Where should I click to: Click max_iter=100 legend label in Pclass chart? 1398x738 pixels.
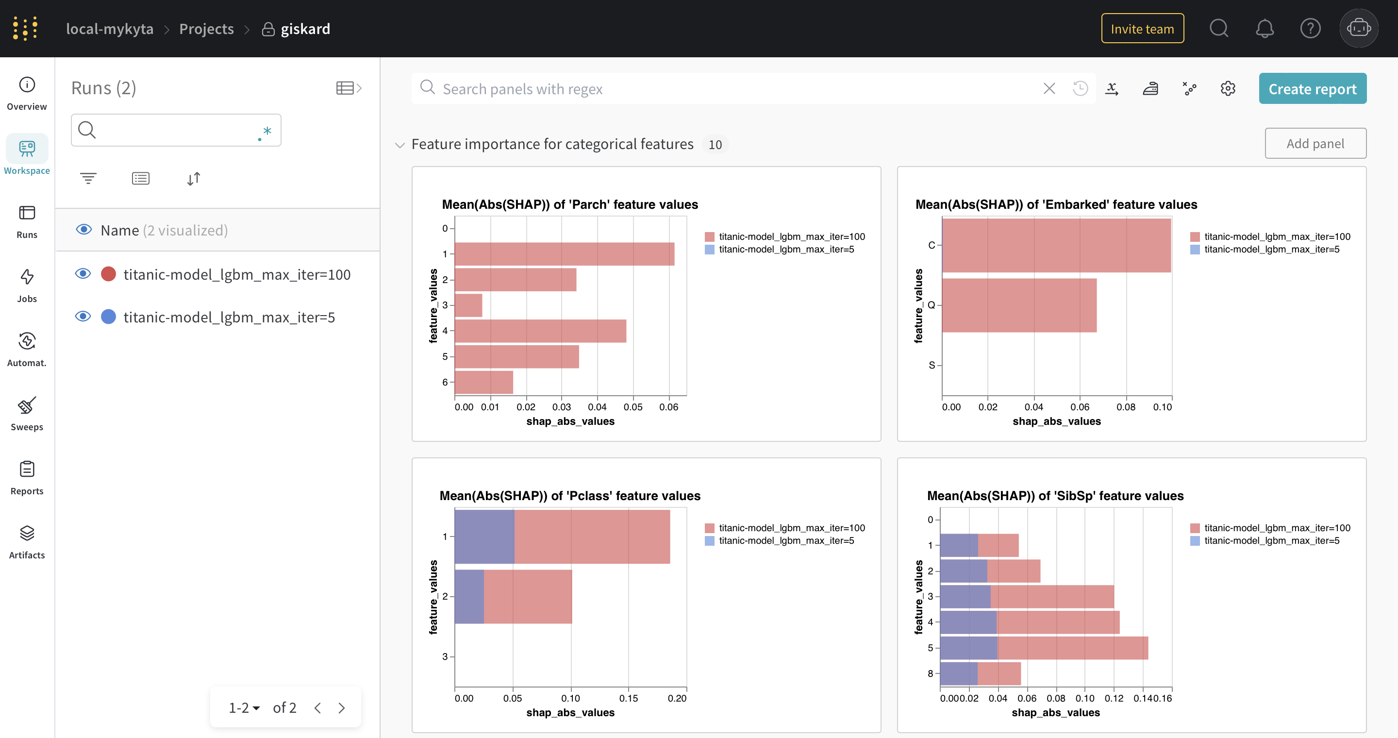click(x=792, y=527)
